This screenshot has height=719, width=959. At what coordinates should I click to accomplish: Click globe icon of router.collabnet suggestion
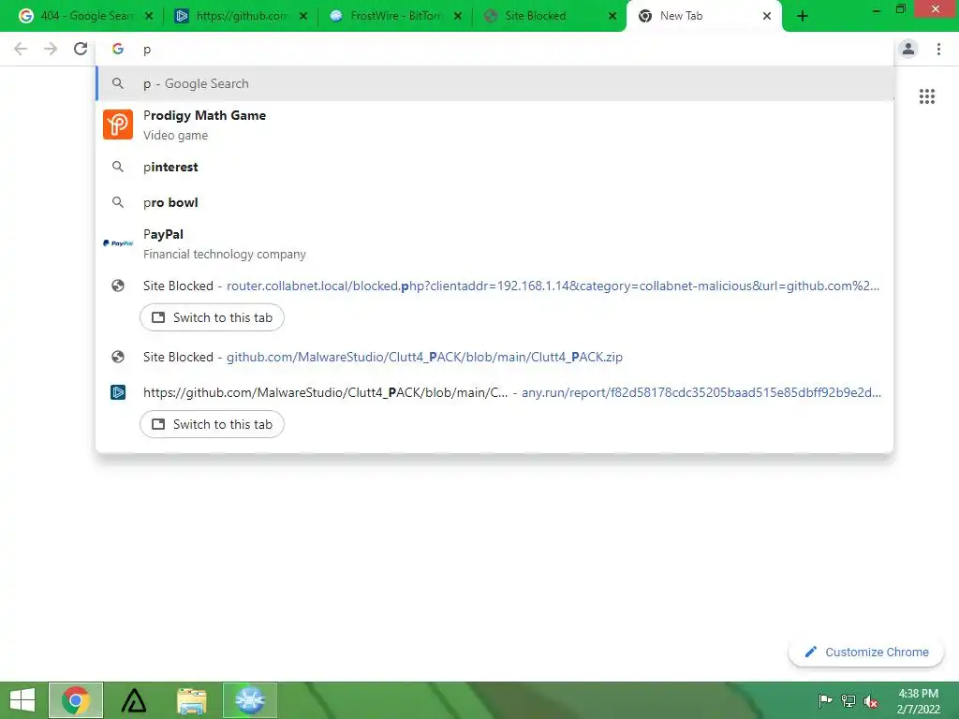click(x=118, y=286)
